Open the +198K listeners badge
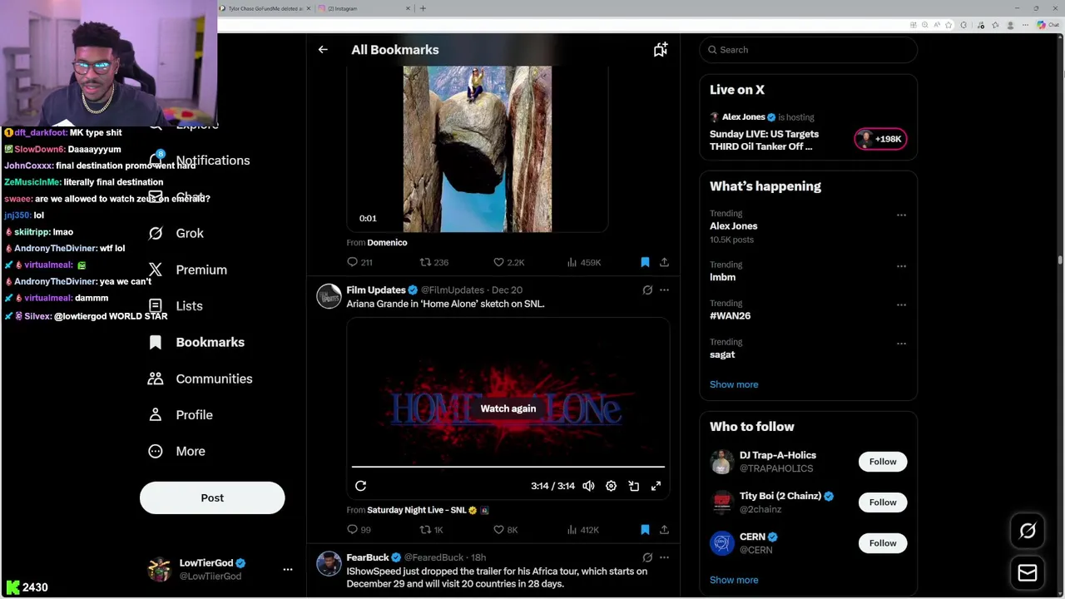This screenshot has width=1065, height=599. [880, 139]
